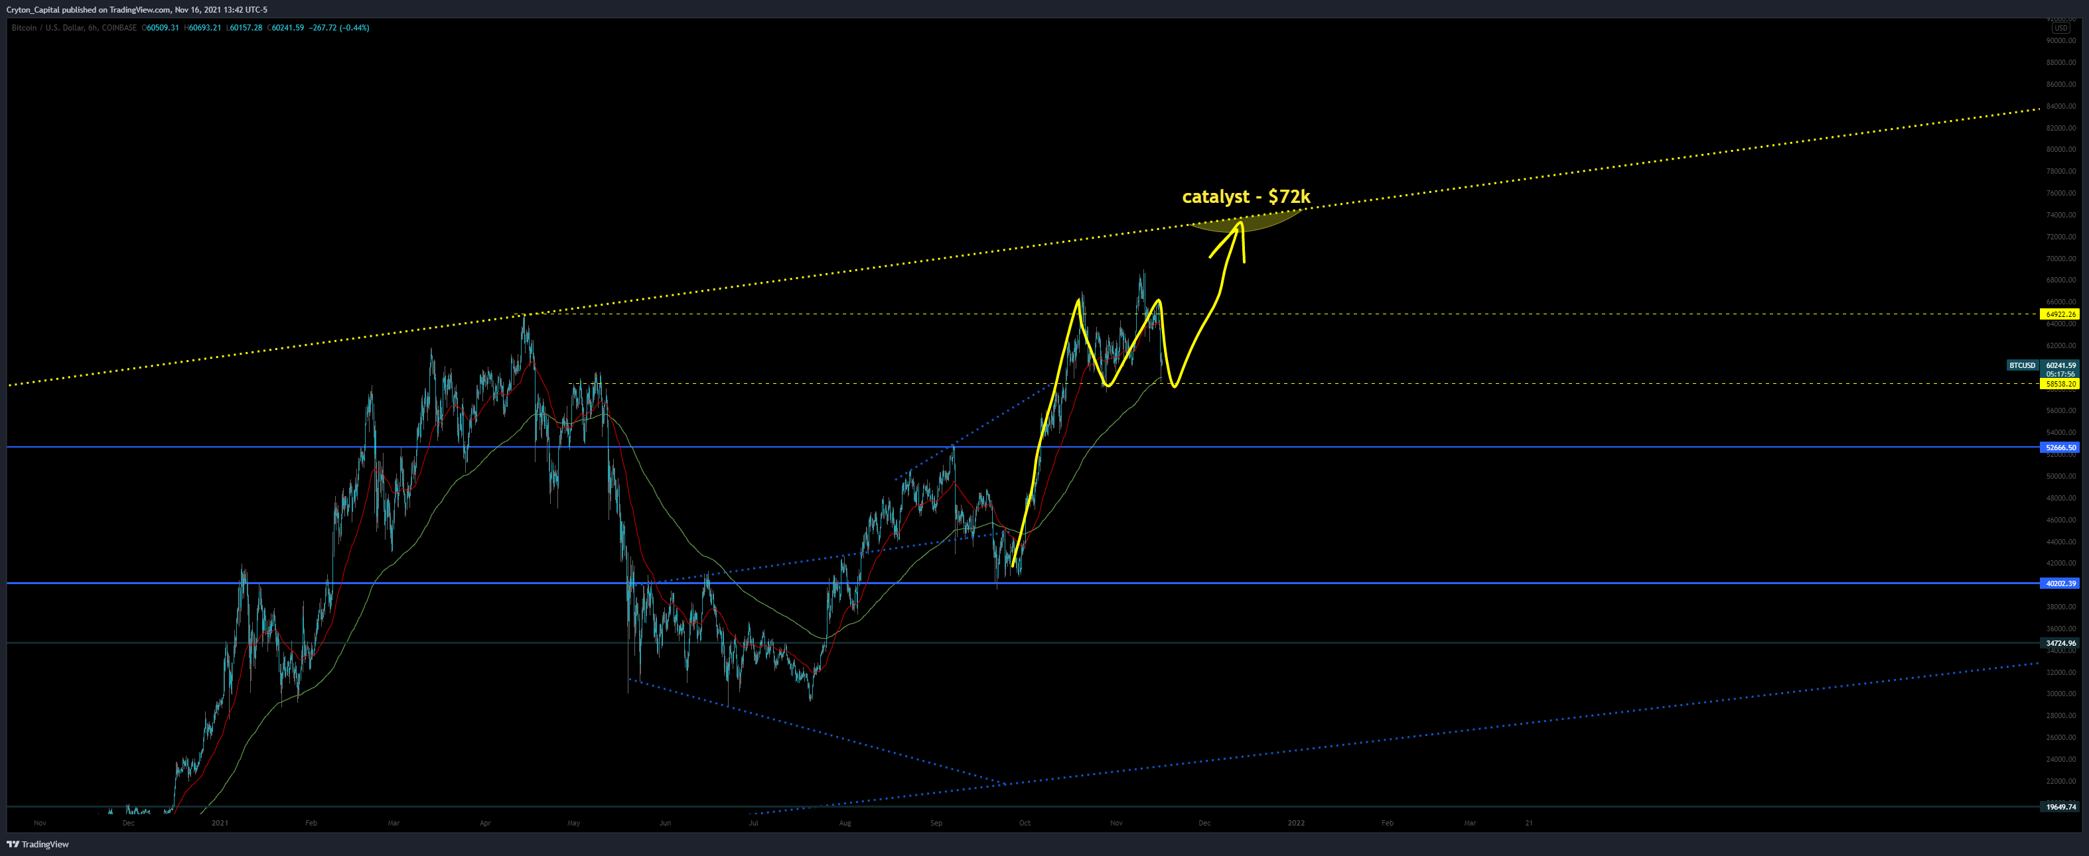Click the -267.72 (-0.44%) change value
Viewport: 2089px width, 856px height.
click(x=339, y=28)
